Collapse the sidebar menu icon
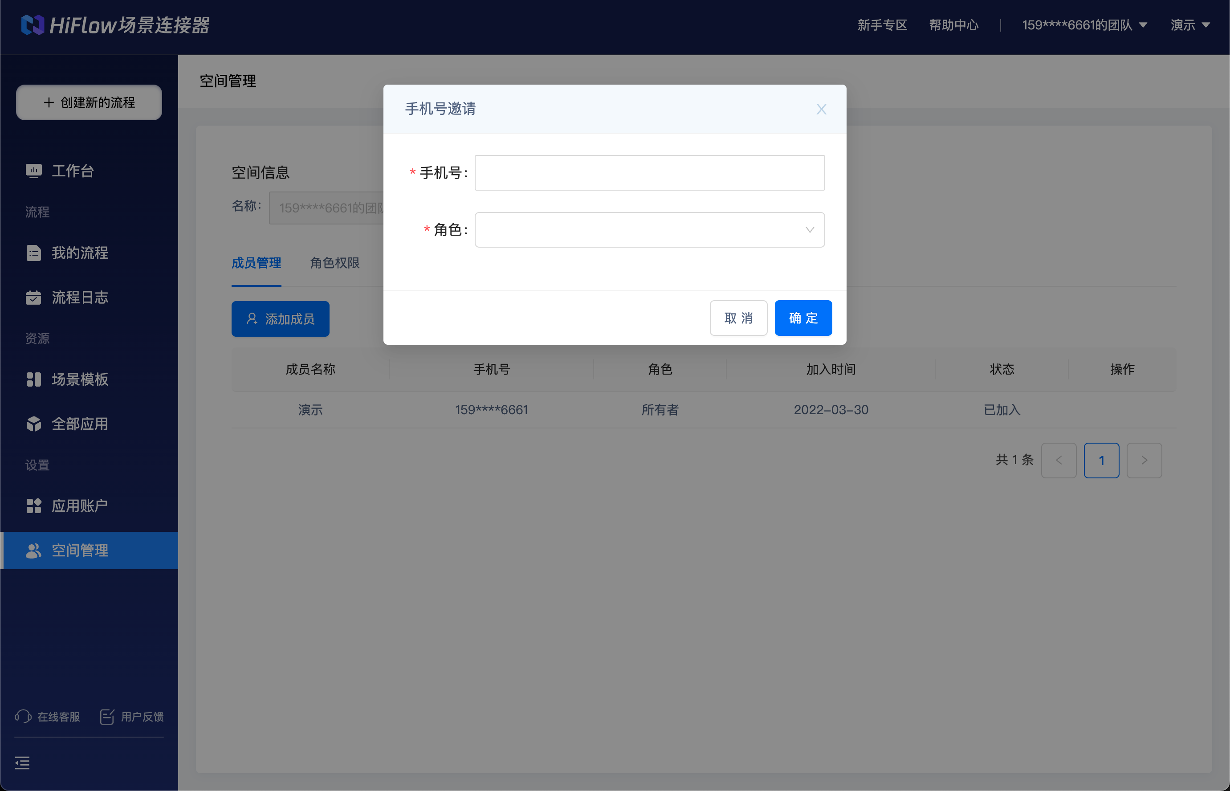1230x791 pixels. [22, 763]
